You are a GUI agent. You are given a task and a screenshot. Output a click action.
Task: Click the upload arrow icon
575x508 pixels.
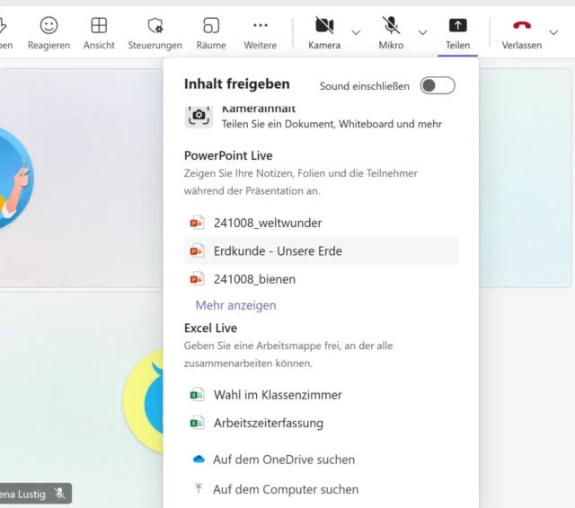click(x=199, y=488)
